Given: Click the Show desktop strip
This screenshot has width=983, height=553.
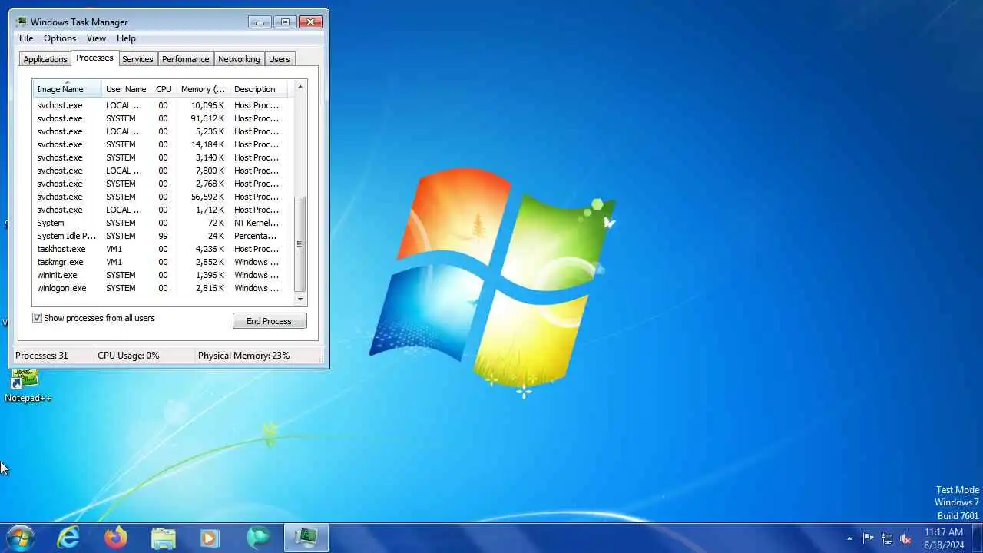Looking at the screenshot, I should pyautogui.click(x=977, y=538).
